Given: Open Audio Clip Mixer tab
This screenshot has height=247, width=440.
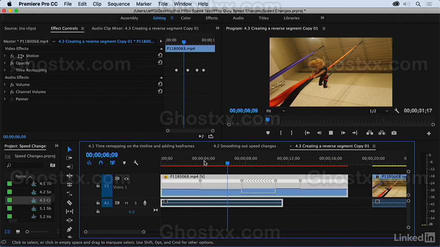Looking at the screenshot, I should tap(145, 28).
